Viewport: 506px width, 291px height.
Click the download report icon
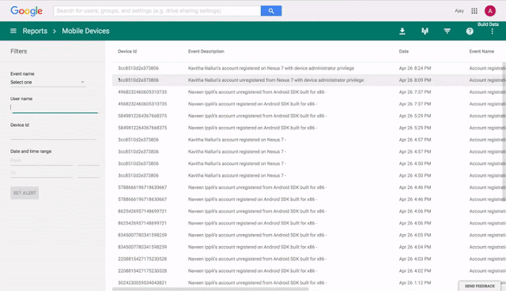(402, 31)
